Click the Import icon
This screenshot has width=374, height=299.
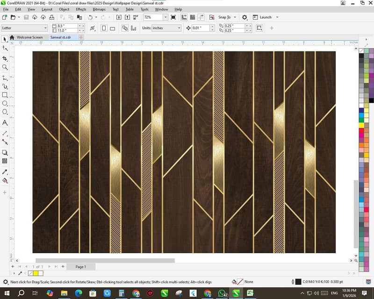coord(119,17)
